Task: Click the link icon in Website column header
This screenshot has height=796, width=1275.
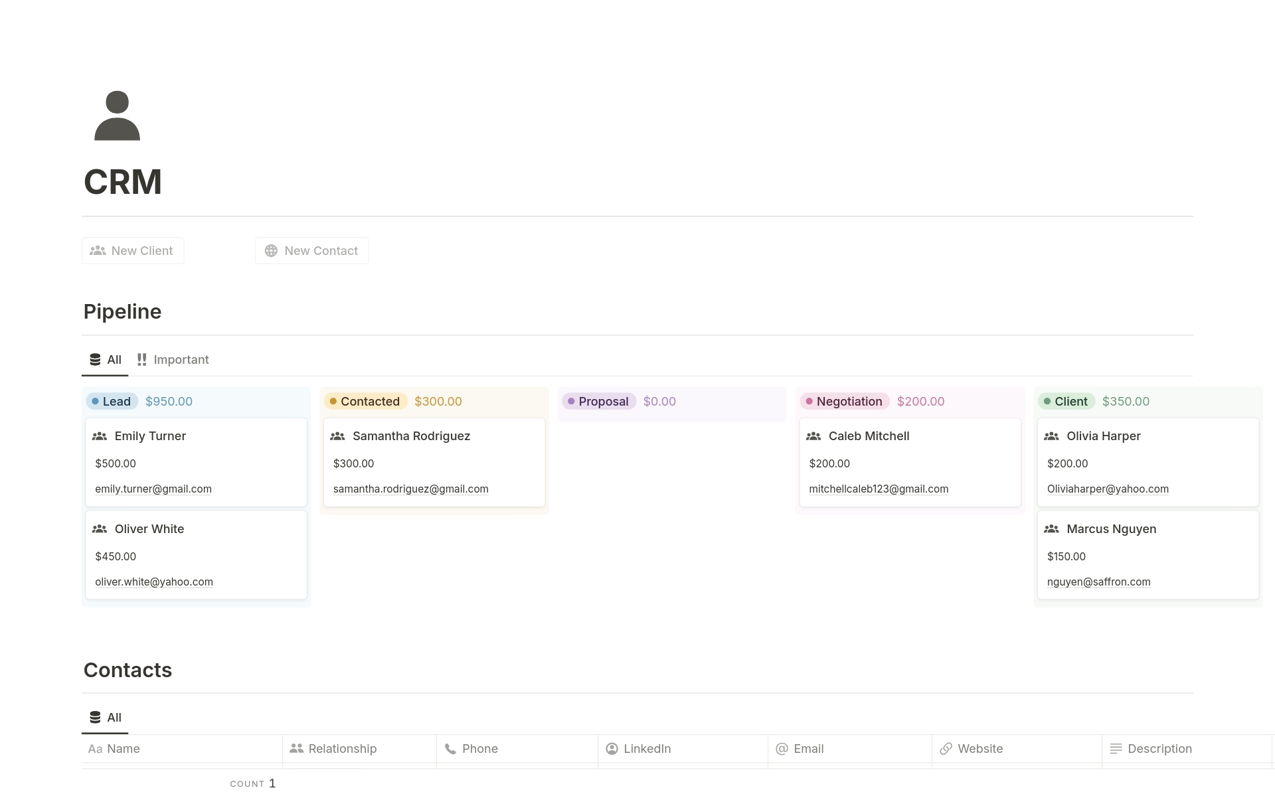Action: coord(946,749)
